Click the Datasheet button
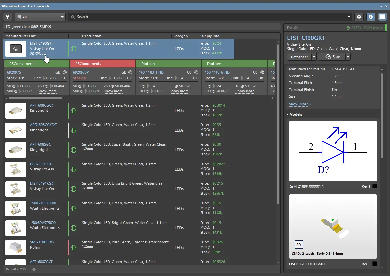The height and width of the screenshot is (276, 390). click(x=299, y=57)
